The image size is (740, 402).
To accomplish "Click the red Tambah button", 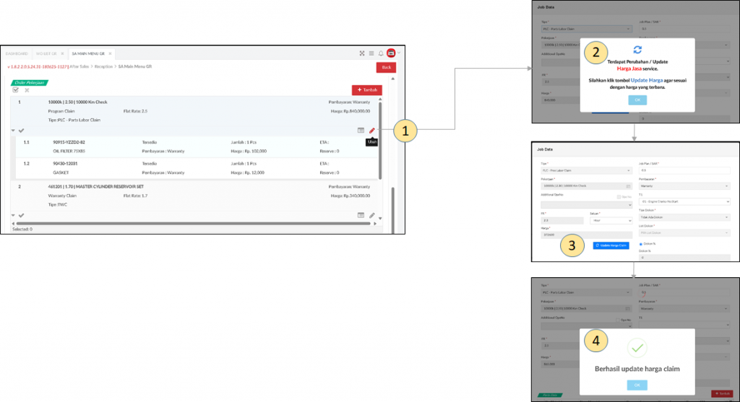I will click(x=366, y=90).
